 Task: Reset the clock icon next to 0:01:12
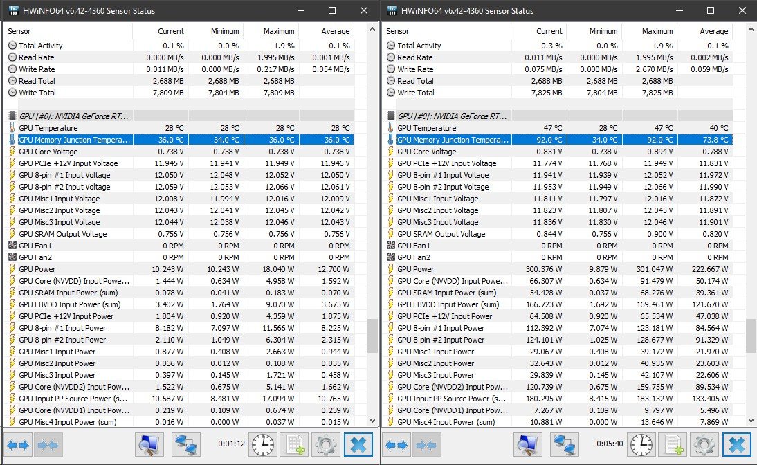(x=263, y=444)
